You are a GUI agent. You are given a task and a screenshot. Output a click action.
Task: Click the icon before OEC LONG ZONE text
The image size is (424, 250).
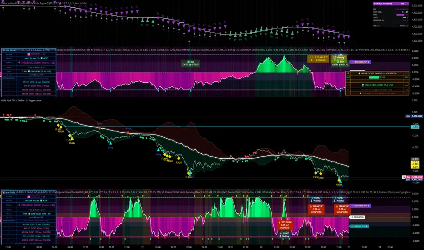click(363, 85)
